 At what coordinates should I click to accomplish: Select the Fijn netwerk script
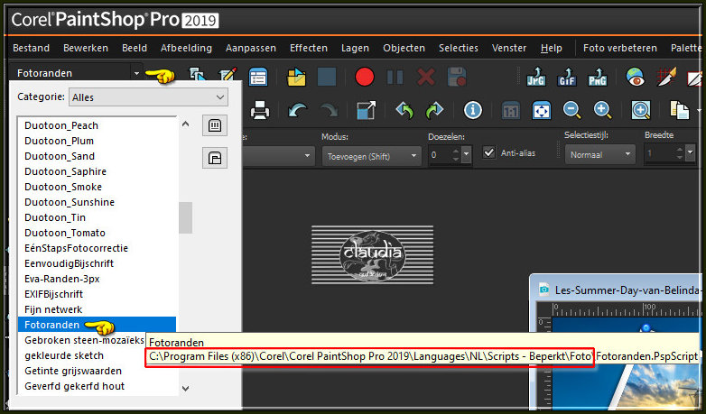97,309
